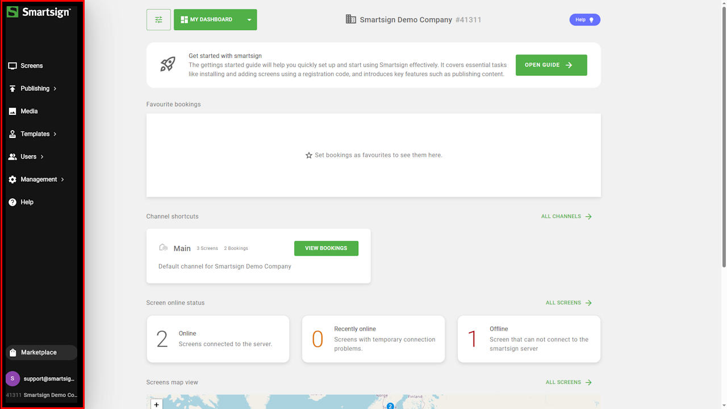Click the support@smartsign account name
The height and width of the screenshot is (409, 727).
[x=49, y=379]
